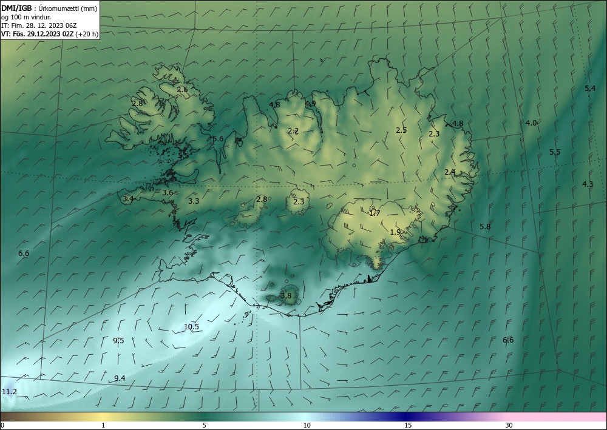Click the colour scale tick label 5
Screen dimensions: 607x430
pos(204,426)
